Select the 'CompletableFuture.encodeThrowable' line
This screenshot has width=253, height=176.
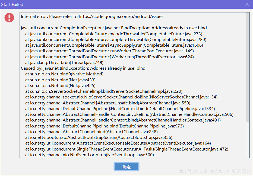(114, 34)
